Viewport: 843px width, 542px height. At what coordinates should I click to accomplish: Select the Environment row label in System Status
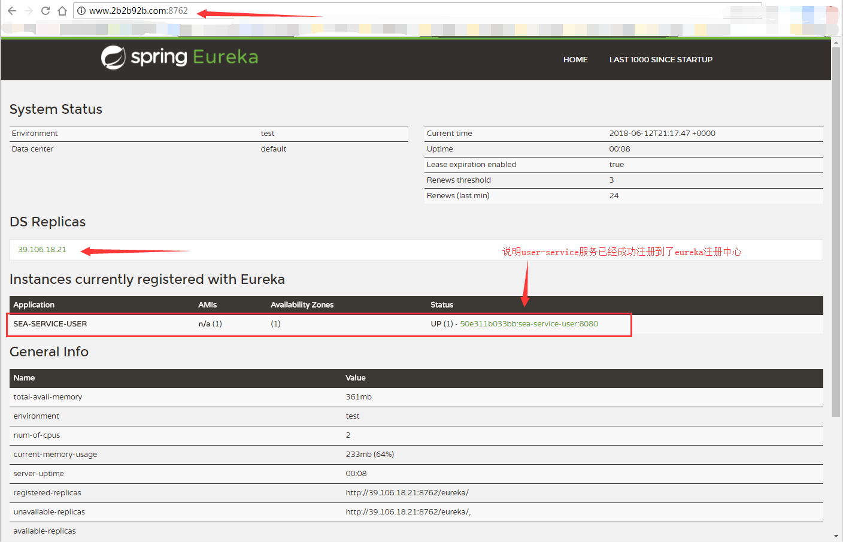[x=35, y=134]
